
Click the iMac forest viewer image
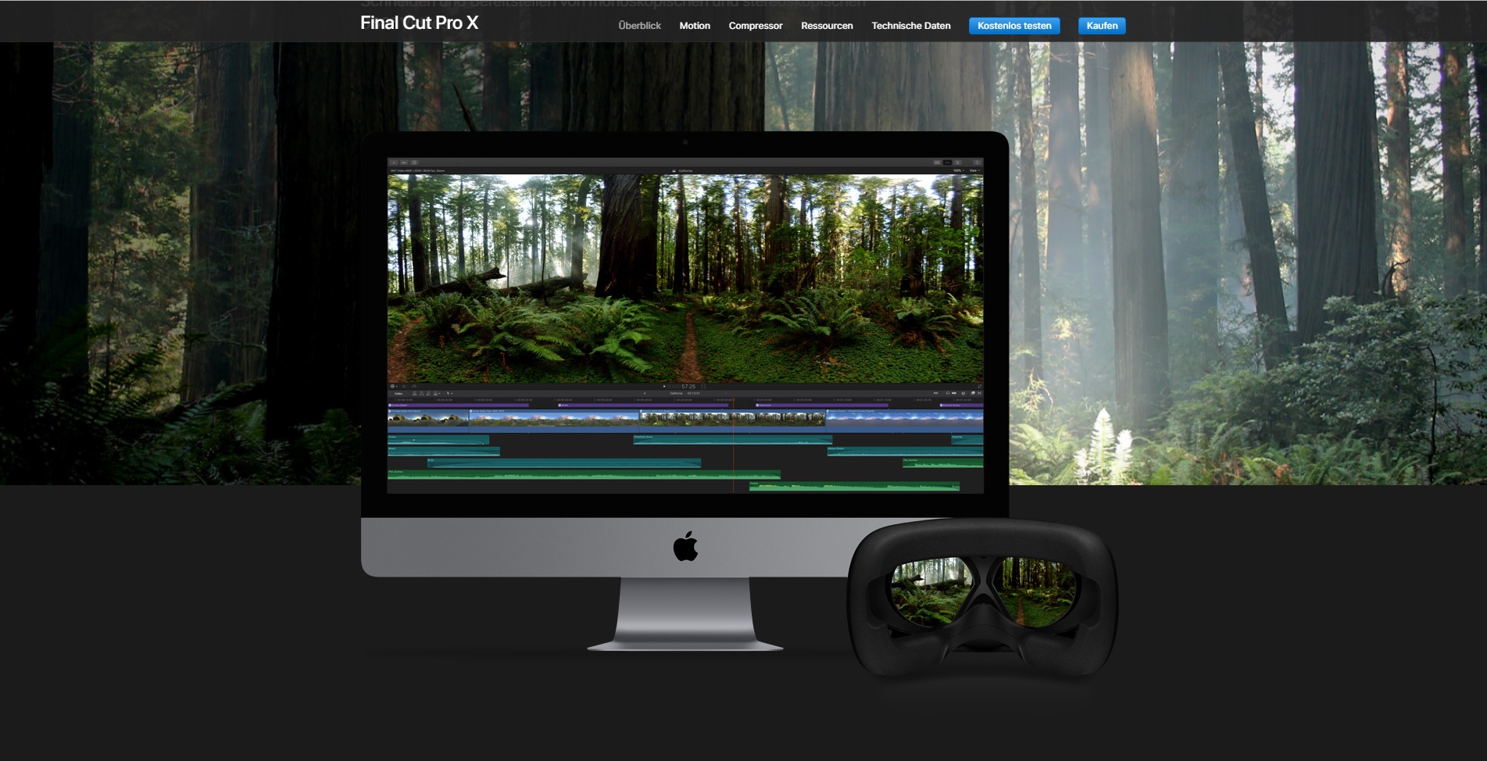click(x=685, y=278)
